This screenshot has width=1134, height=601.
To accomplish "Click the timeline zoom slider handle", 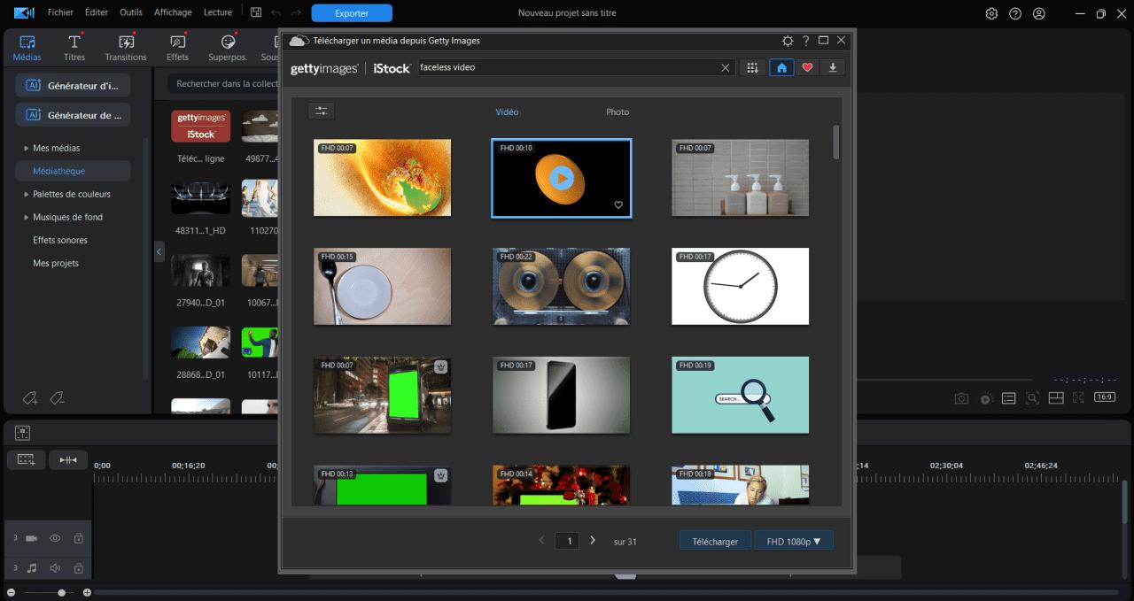I will tap(61, 592).
